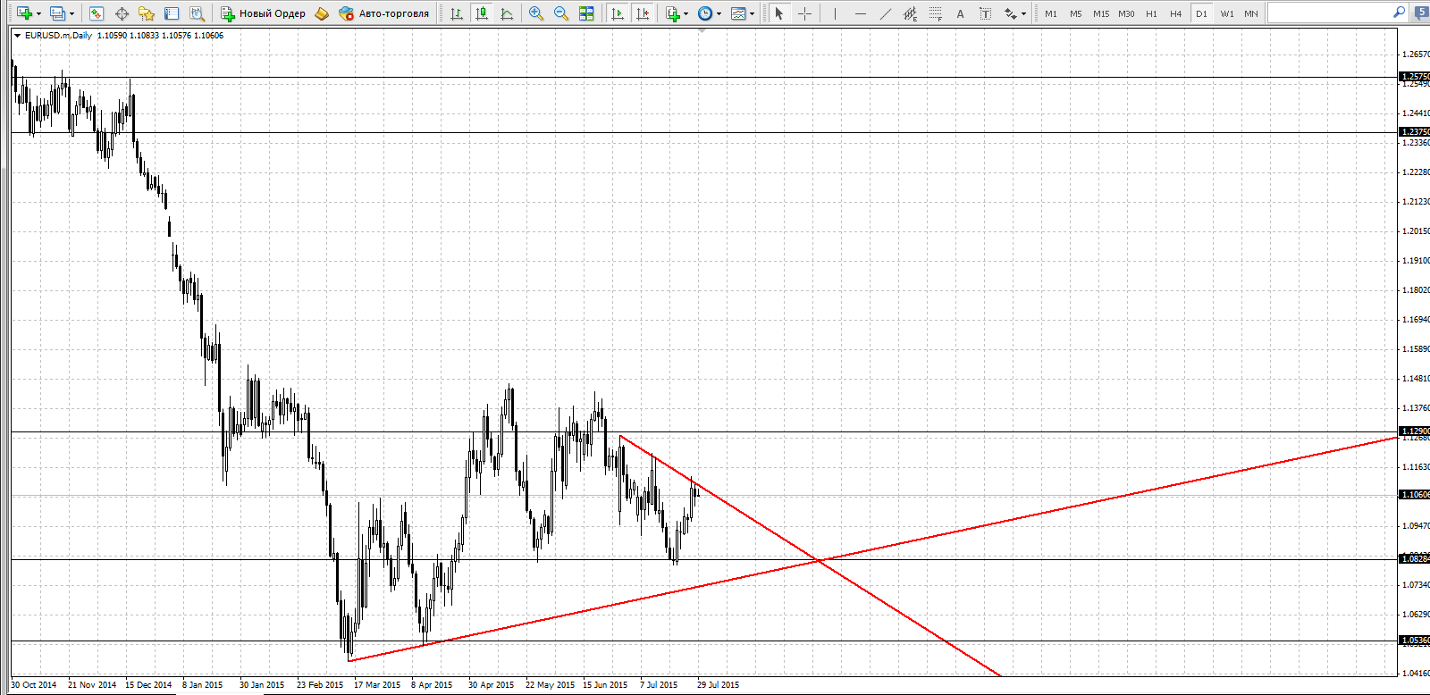Expand the arrows tool dropdown
The height and width of the screenshot is (695, 1430).
coord(1023,13)
